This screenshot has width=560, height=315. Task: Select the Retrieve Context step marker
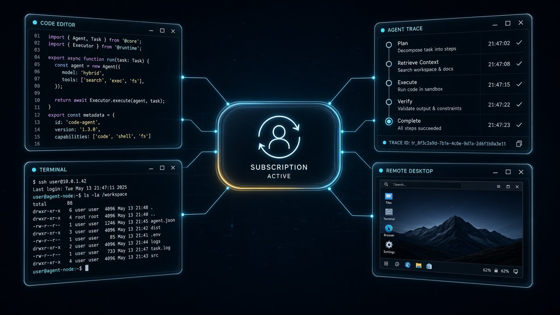coord(388,64)
